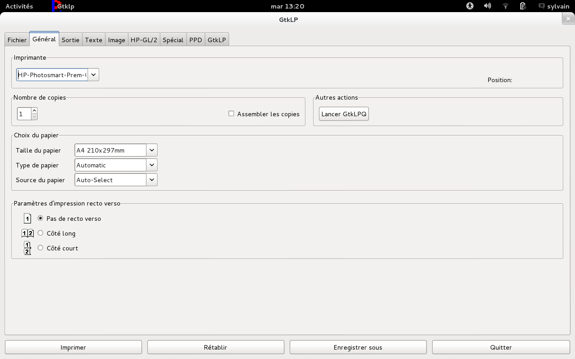This screenshot has width=575, height=359.
Task: Click the single-page no duplex icon
Action: click(27, 219)
